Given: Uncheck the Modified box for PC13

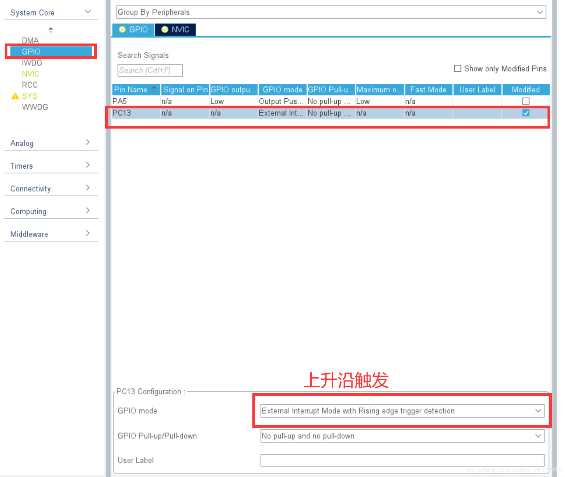Looking at the screenshot, I should 526,113.
